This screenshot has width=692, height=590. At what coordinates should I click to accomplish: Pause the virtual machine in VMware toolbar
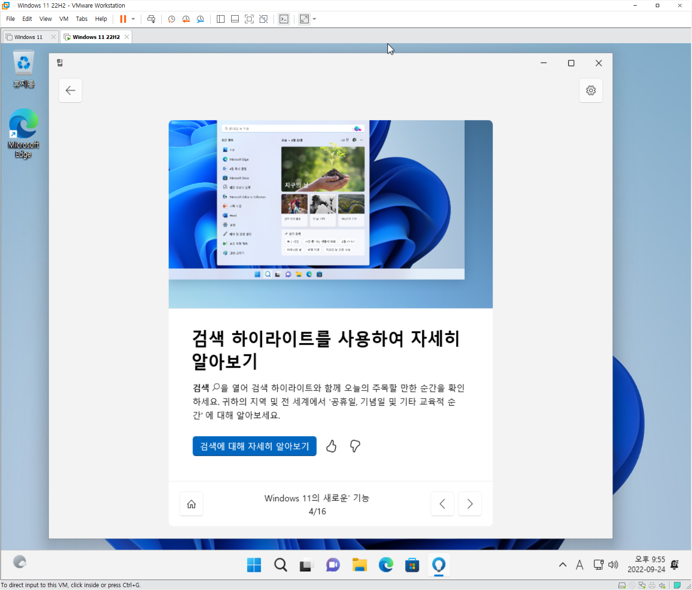point(123,19)
